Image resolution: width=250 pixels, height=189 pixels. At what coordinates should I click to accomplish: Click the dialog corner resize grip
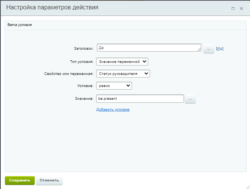pos(248,187)
